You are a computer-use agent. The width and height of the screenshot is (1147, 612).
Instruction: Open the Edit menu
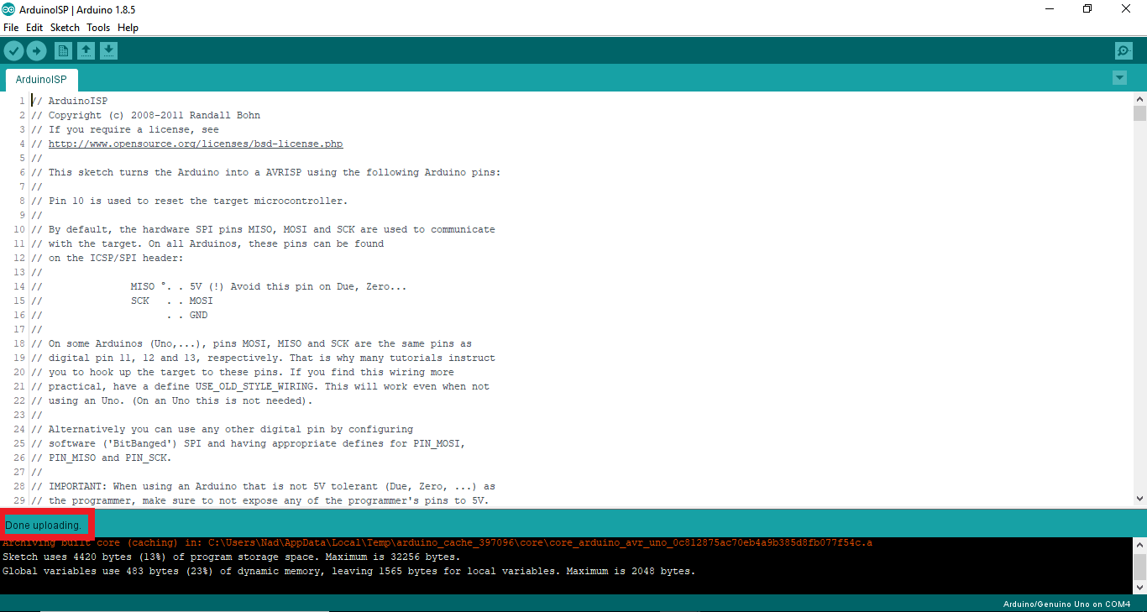(x=34, y=28)
